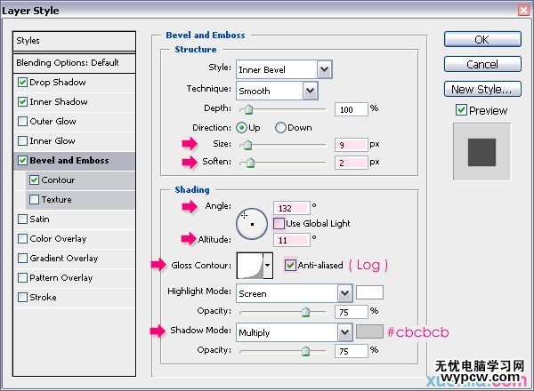Click the Shadow Opacity field showing 75
534x391 pixels.
point(352,351)
